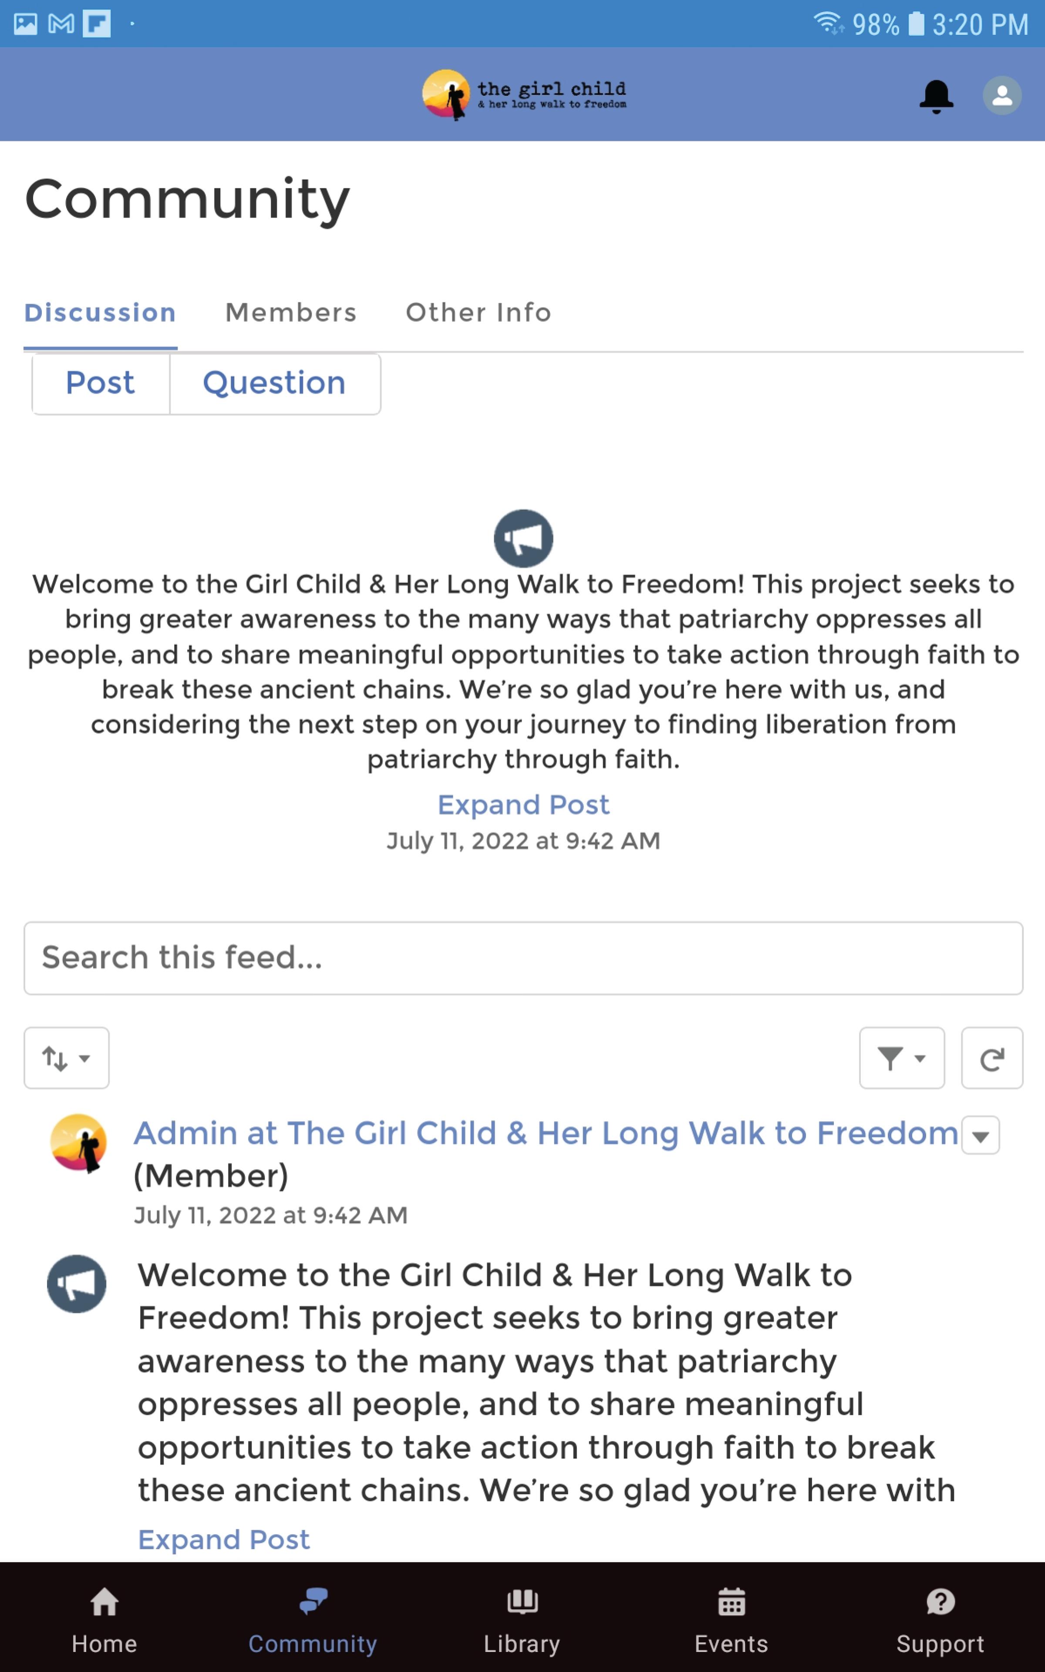This screenshot has height=1672, width=1045.
Task: Switch to the Other Info tab
Action: click(478, 313)
